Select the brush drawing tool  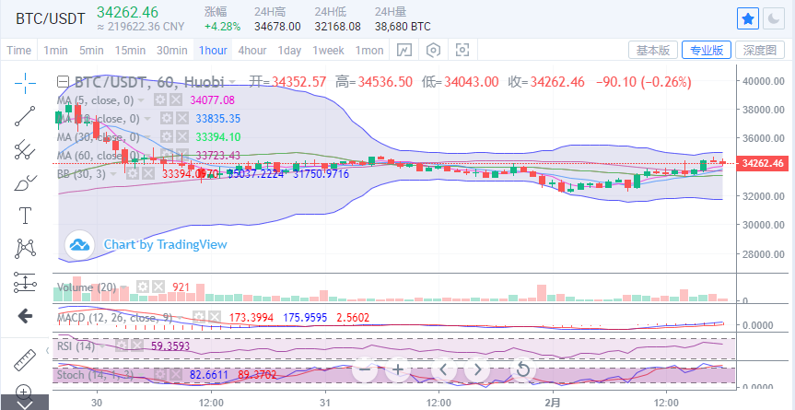(24, 182)
